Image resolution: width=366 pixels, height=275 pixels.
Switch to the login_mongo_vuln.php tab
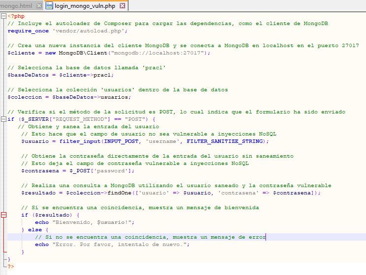click(85, 6)
